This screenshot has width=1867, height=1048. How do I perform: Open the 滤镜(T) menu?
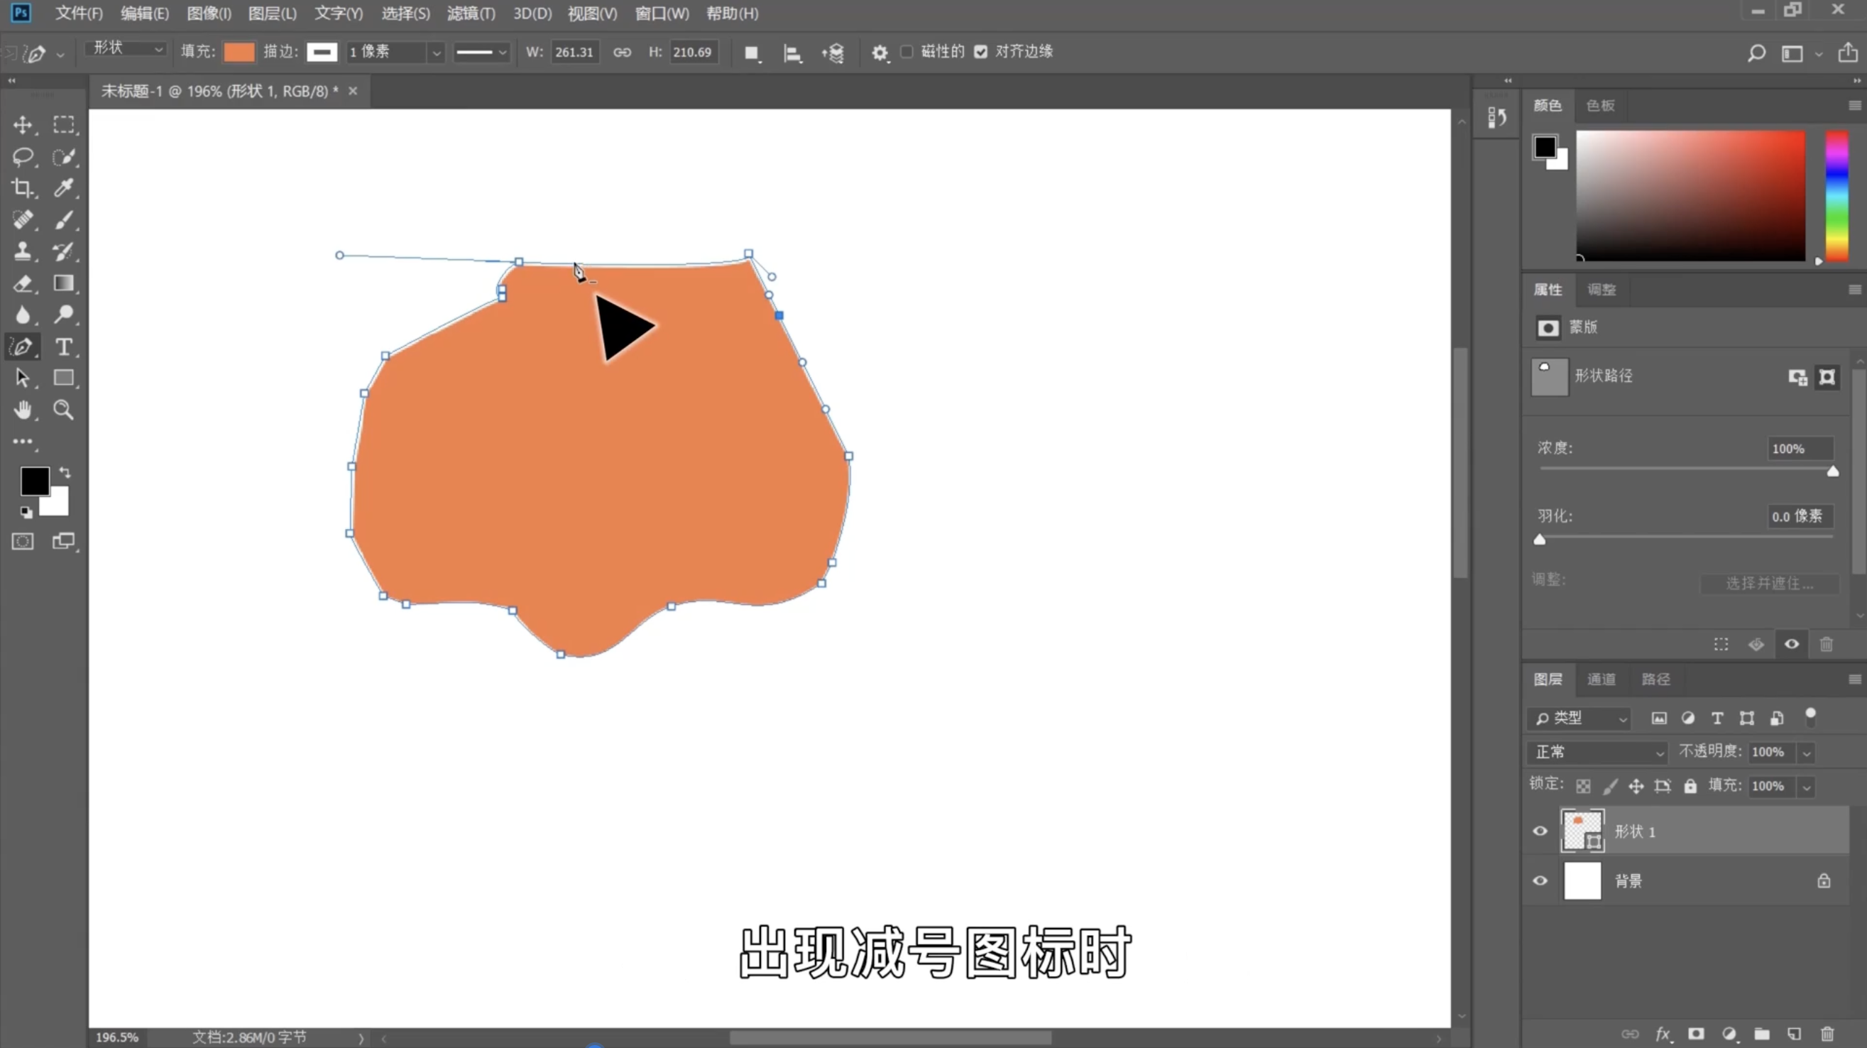(x=471, y=13)
